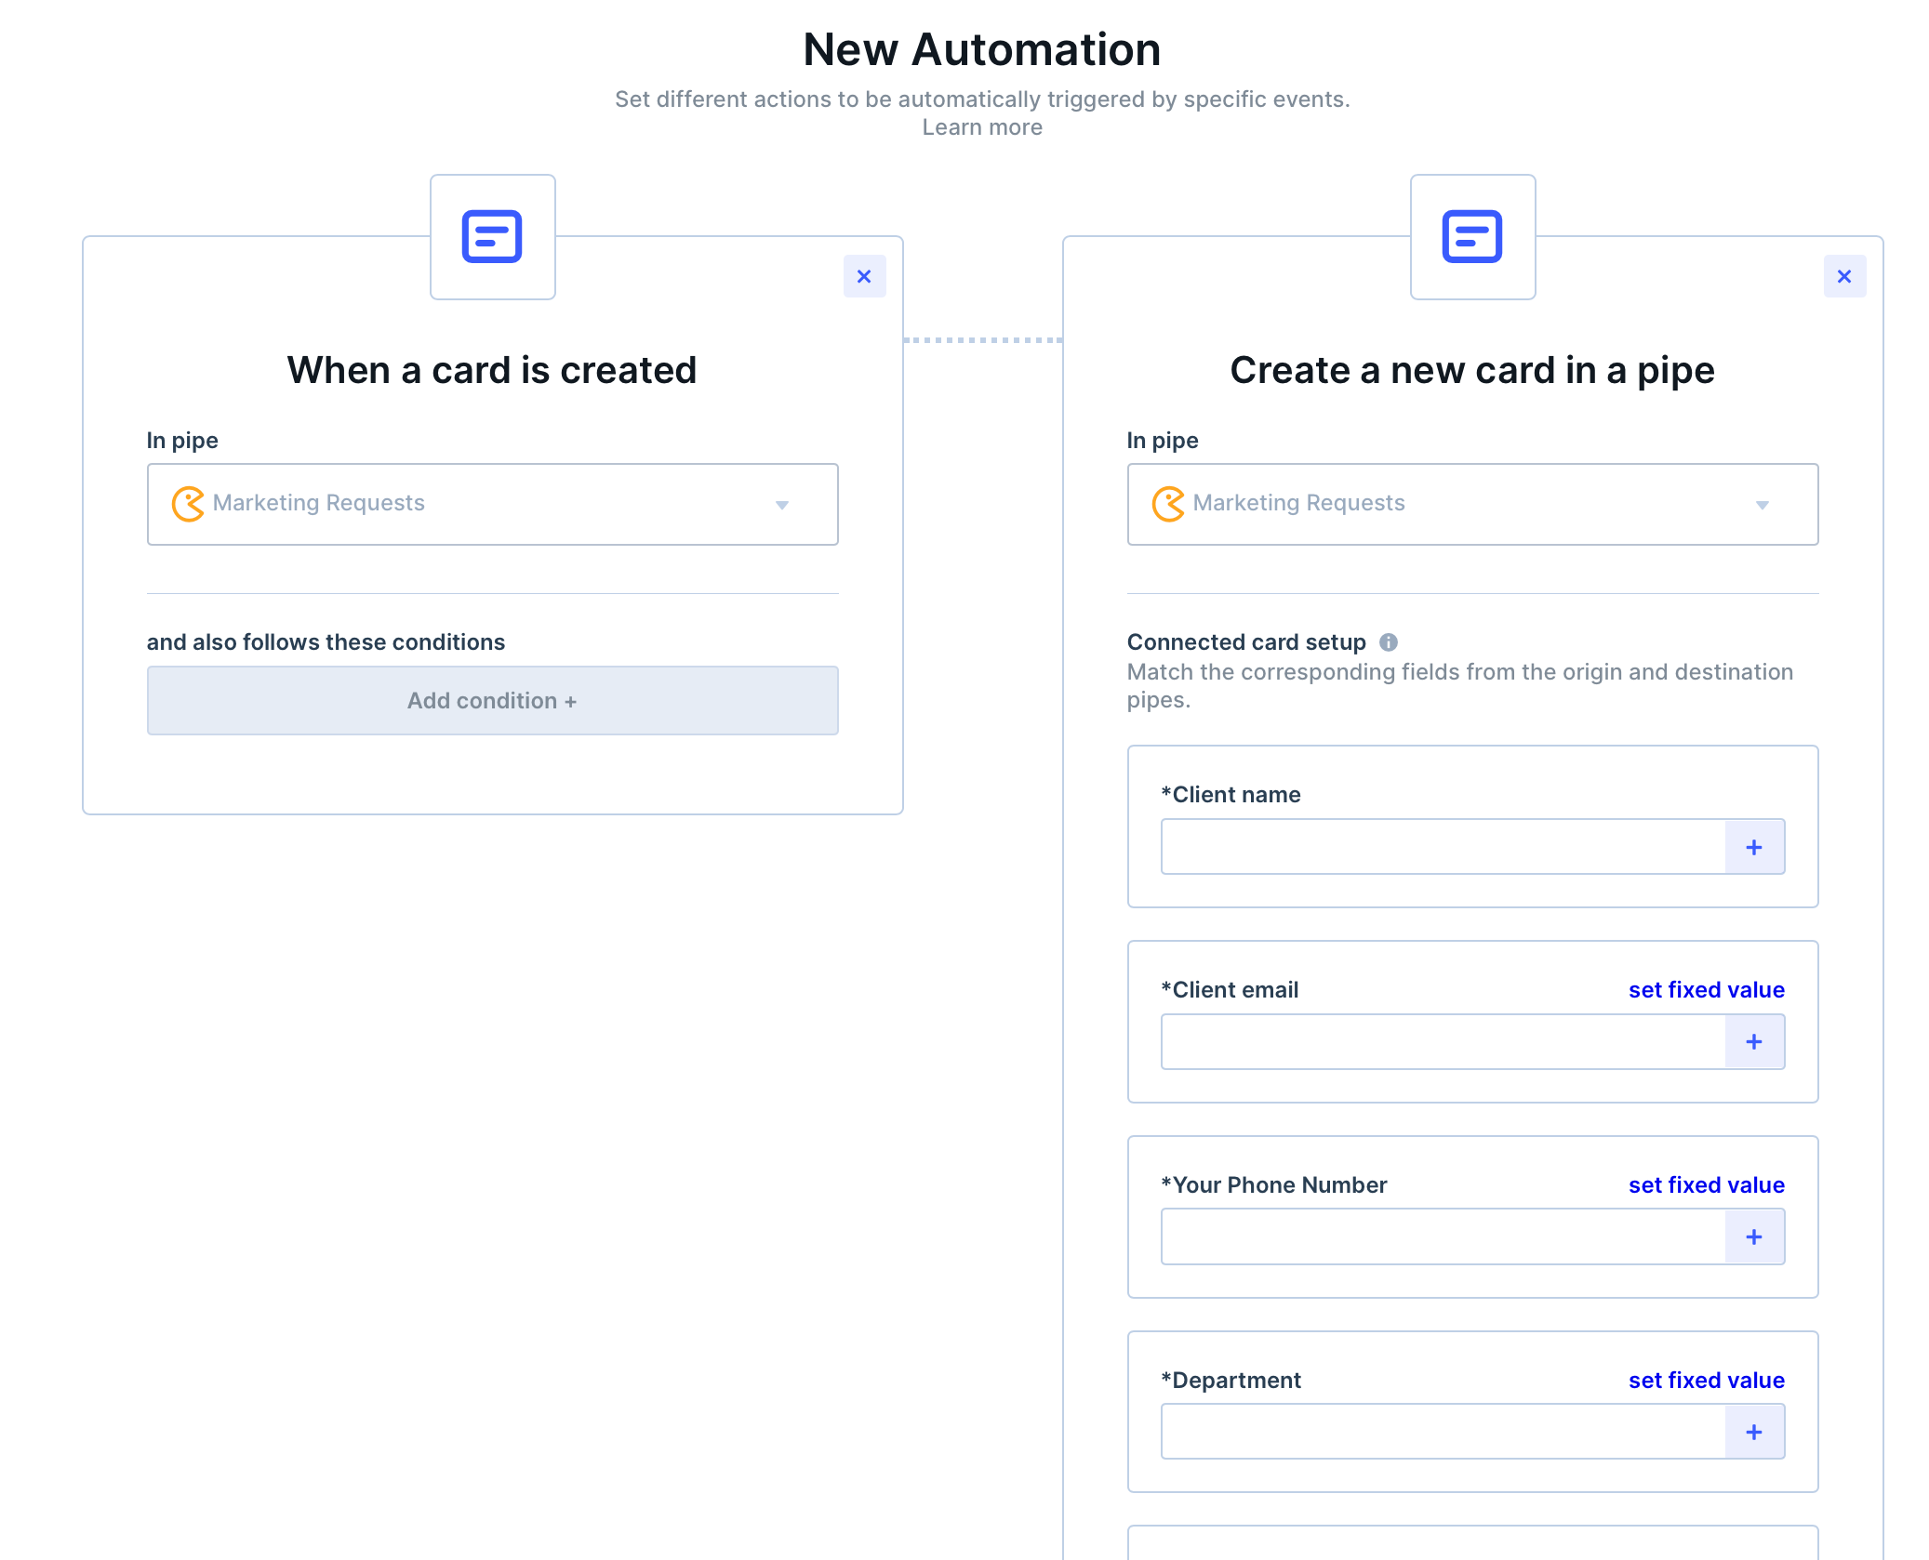Remove the 'When a card is created' trigger with X
The image size is (1929, 1560).
click(x=864, y=276)
